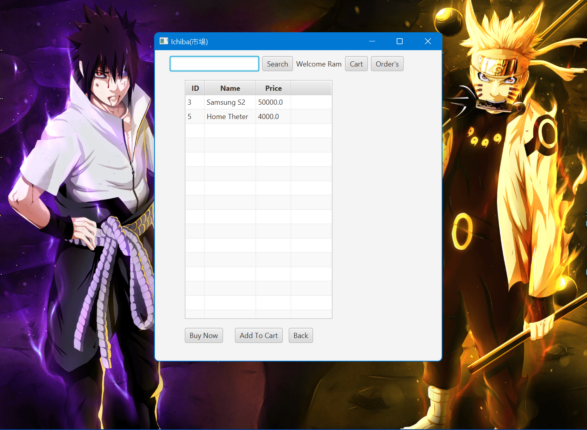The width and height of the screenshot is (587, 430).
Task: Open the Cart
Action: coord(356,64)
